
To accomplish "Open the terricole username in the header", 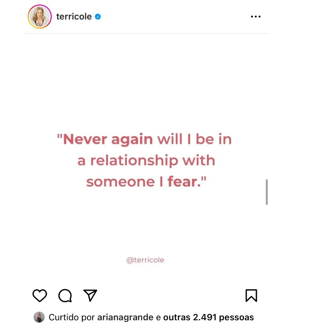I will (74, 17).
